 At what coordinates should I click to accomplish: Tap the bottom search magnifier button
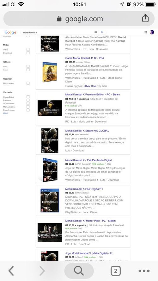pos(79,271)
